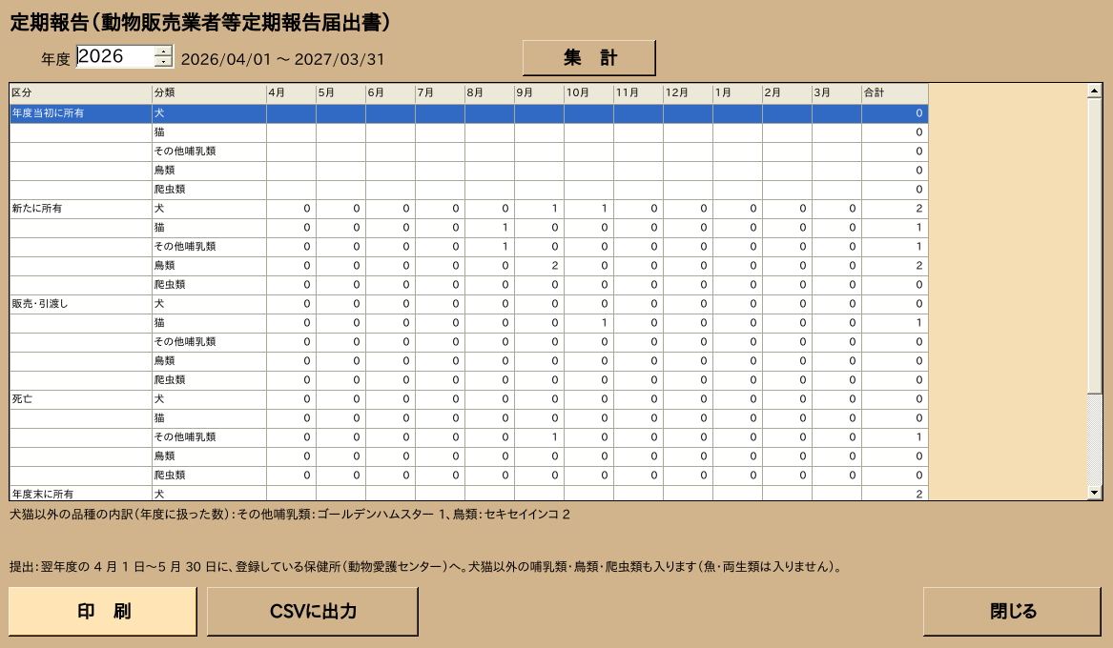Click 合計 cell for 販売・引渡し 猫
The image size is (1113, 648).
(x=896, y=323)
